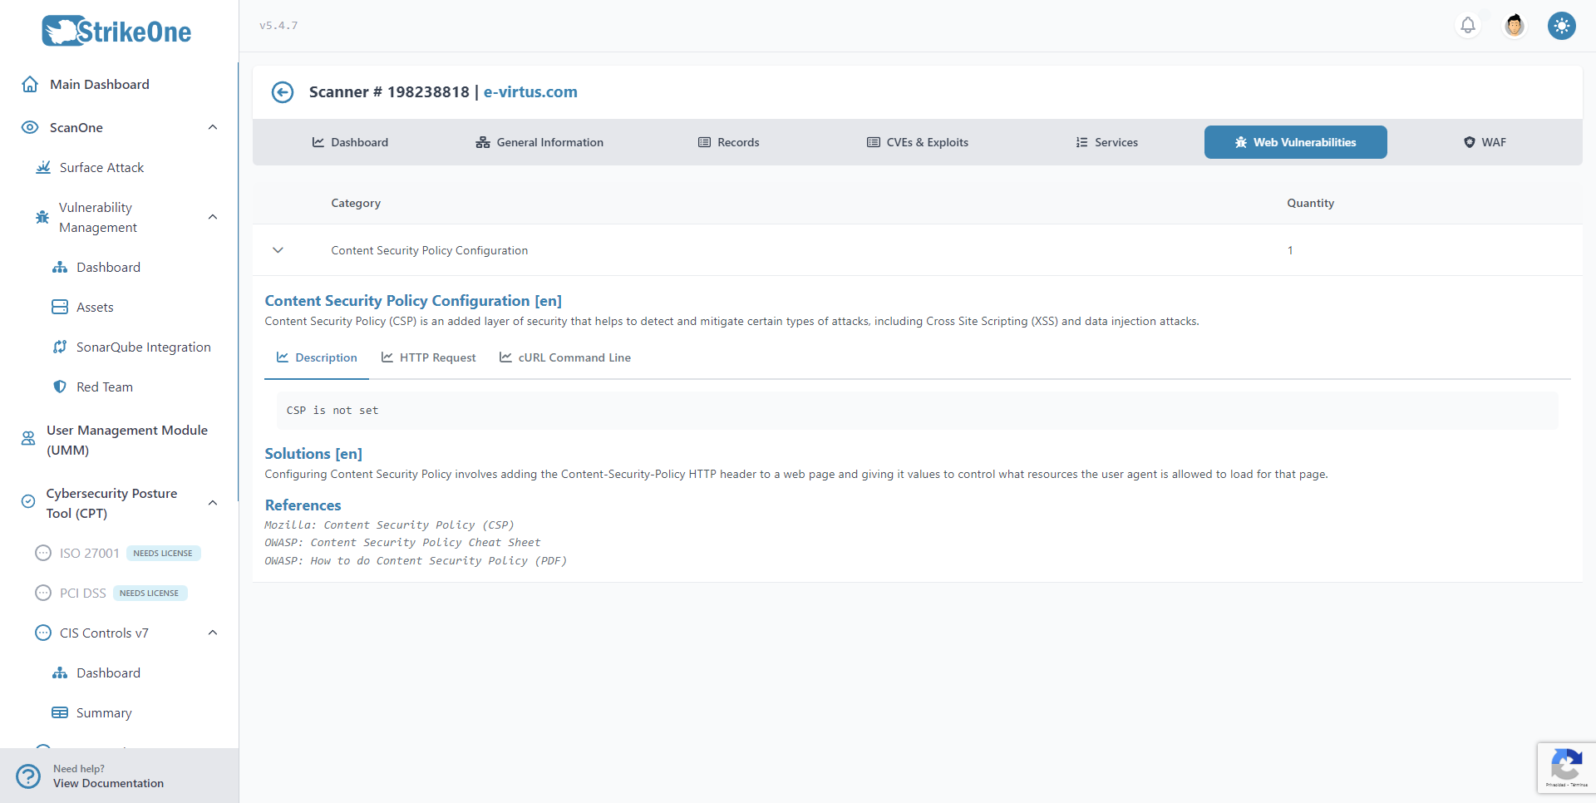Click the reCAPTCHA badge
The width and height of the screenshot is (1596, 803).
click(1566, 767)
